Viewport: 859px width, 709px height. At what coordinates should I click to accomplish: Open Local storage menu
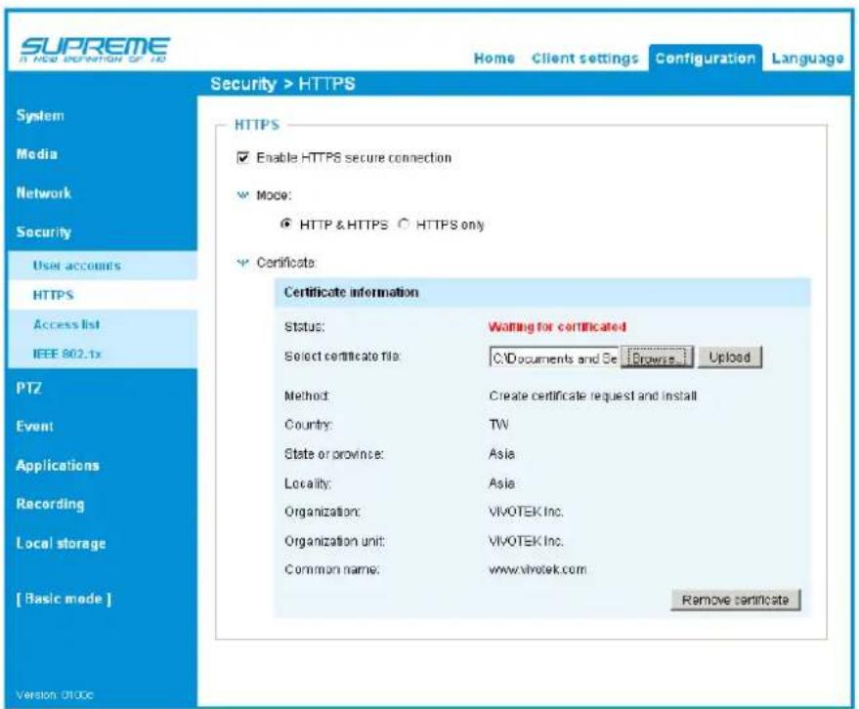61,543
